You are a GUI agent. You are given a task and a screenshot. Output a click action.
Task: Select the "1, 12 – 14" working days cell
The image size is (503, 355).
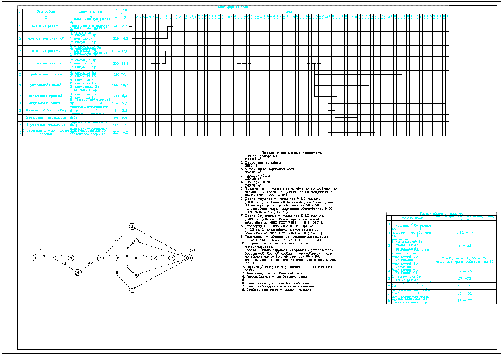click(x=465, y=233)
